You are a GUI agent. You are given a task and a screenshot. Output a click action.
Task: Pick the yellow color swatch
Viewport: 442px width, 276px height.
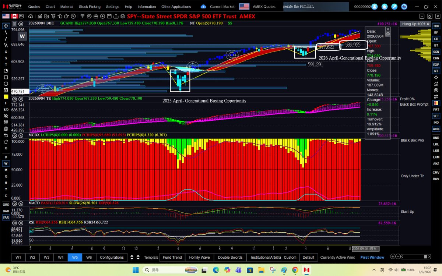[x=6, y=96]
